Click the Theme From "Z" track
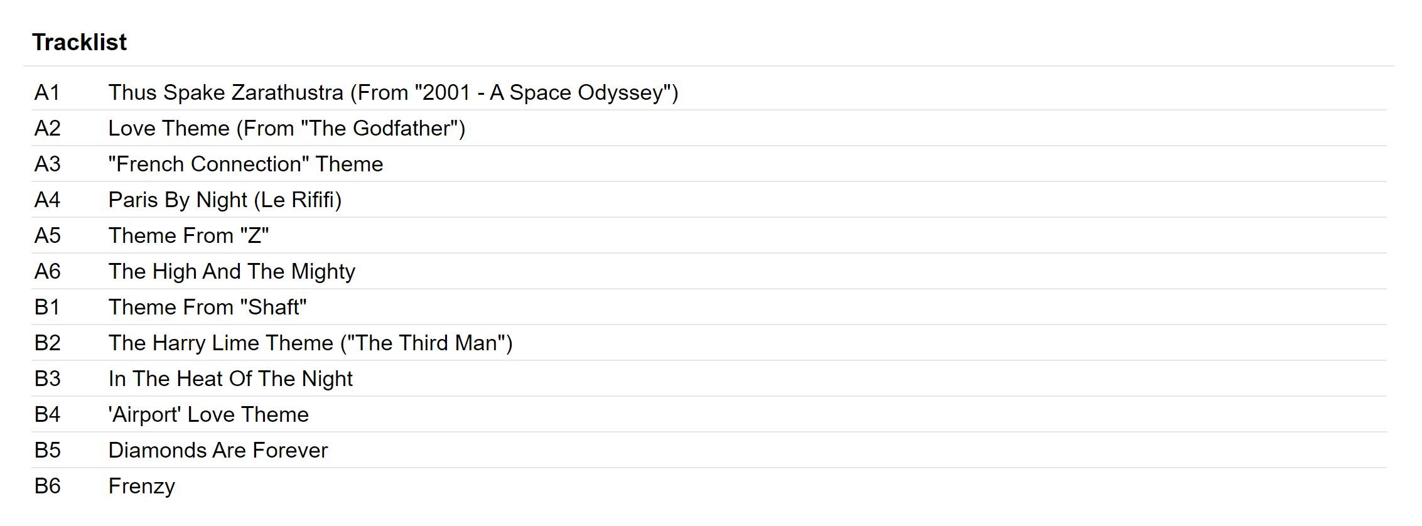 pyautogui.click(x=188, y=235)
